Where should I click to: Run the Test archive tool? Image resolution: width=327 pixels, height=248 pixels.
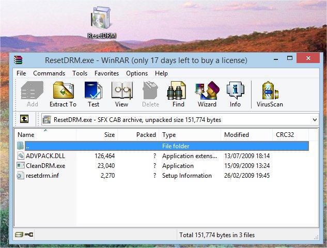[94, 94]
